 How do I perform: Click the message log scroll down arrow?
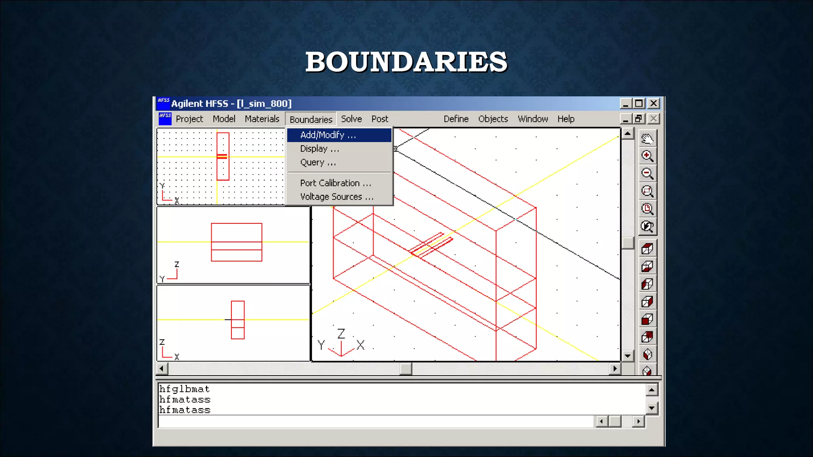[x=652, y=408]
